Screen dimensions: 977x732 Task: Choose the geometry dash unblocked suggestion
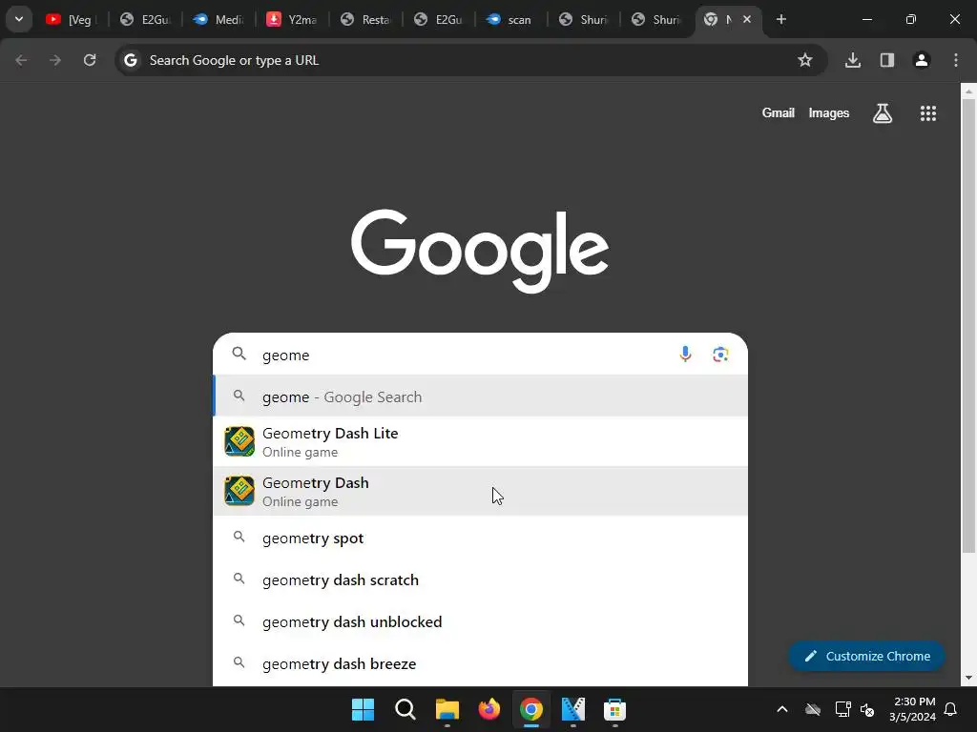click(x=480, y=621)
